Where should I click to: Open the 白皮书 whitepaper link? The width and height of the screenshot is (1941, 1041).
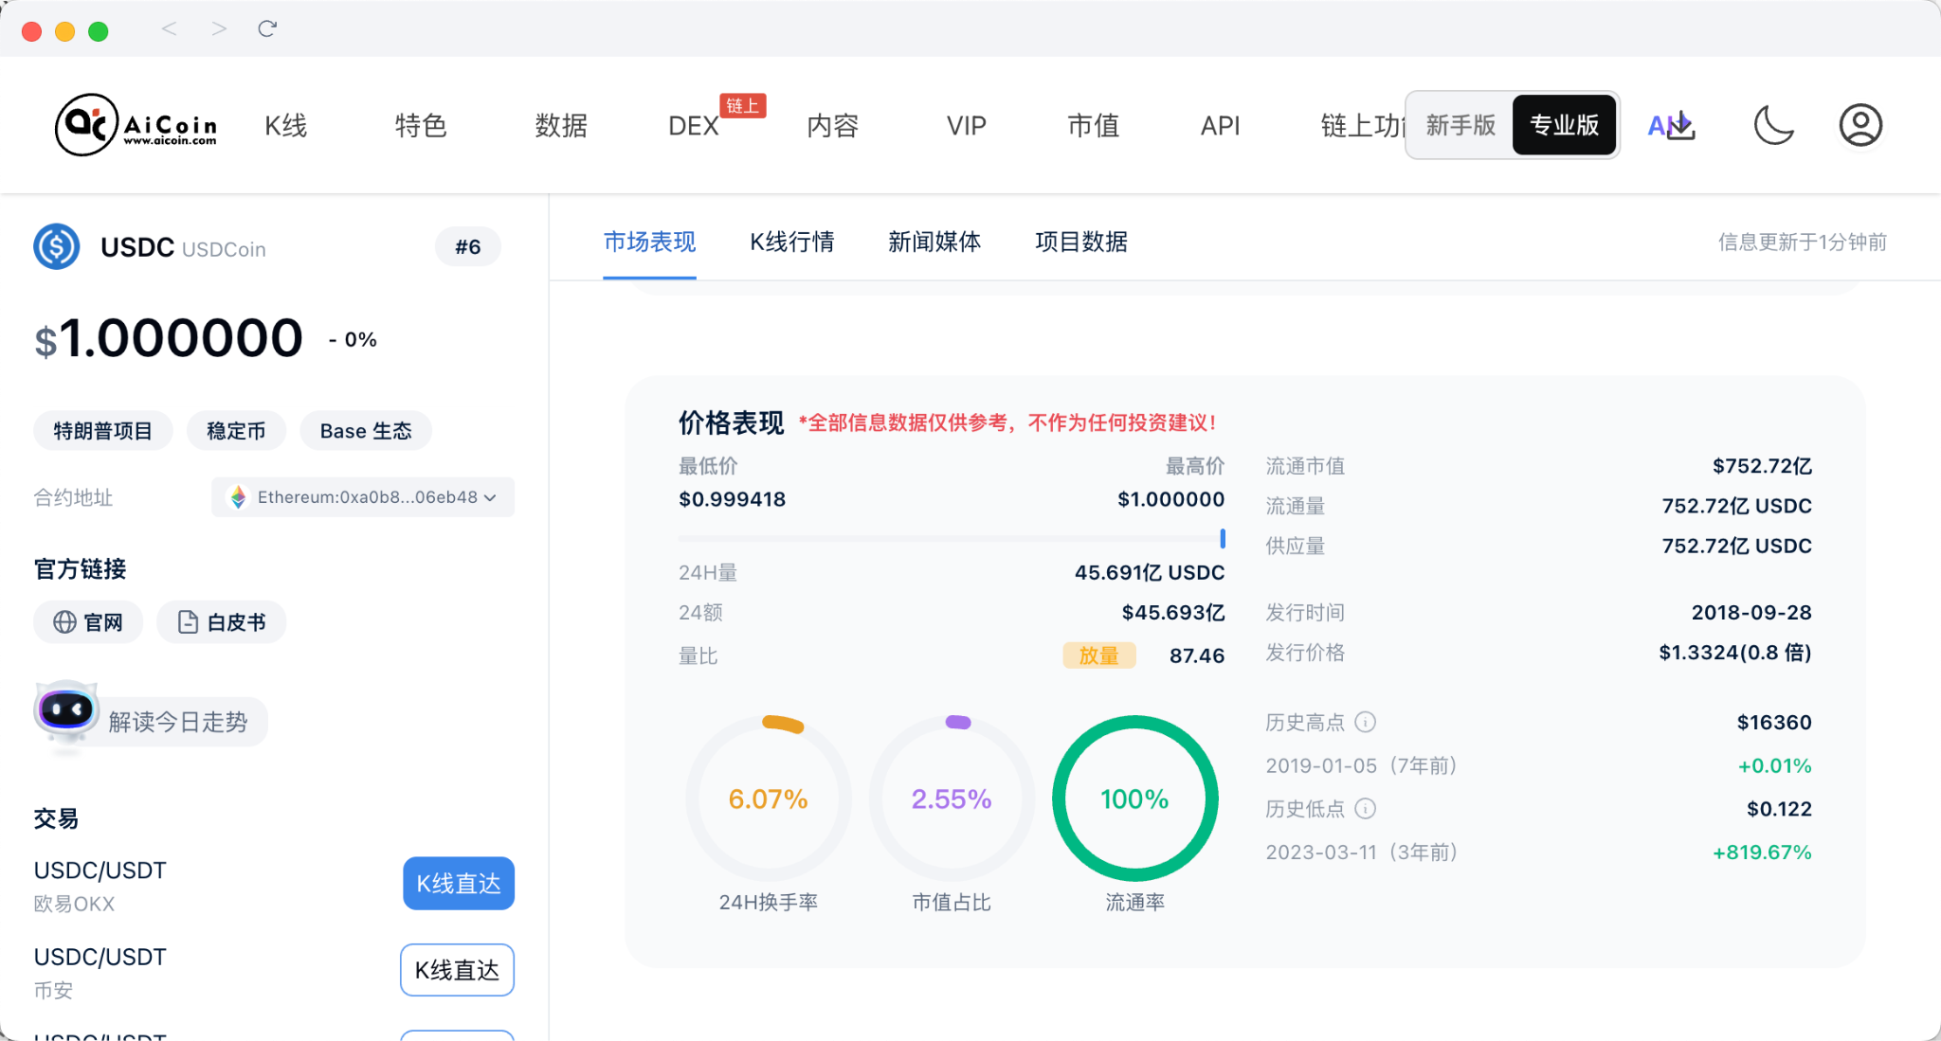(221, 622)
